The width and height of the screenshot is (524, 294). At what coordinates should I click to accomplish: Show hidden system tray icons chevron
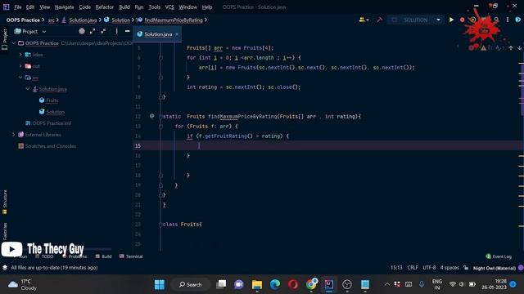(x=387, y=284)
